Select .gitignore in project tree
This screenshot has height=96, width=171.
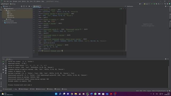click(11, 16)
